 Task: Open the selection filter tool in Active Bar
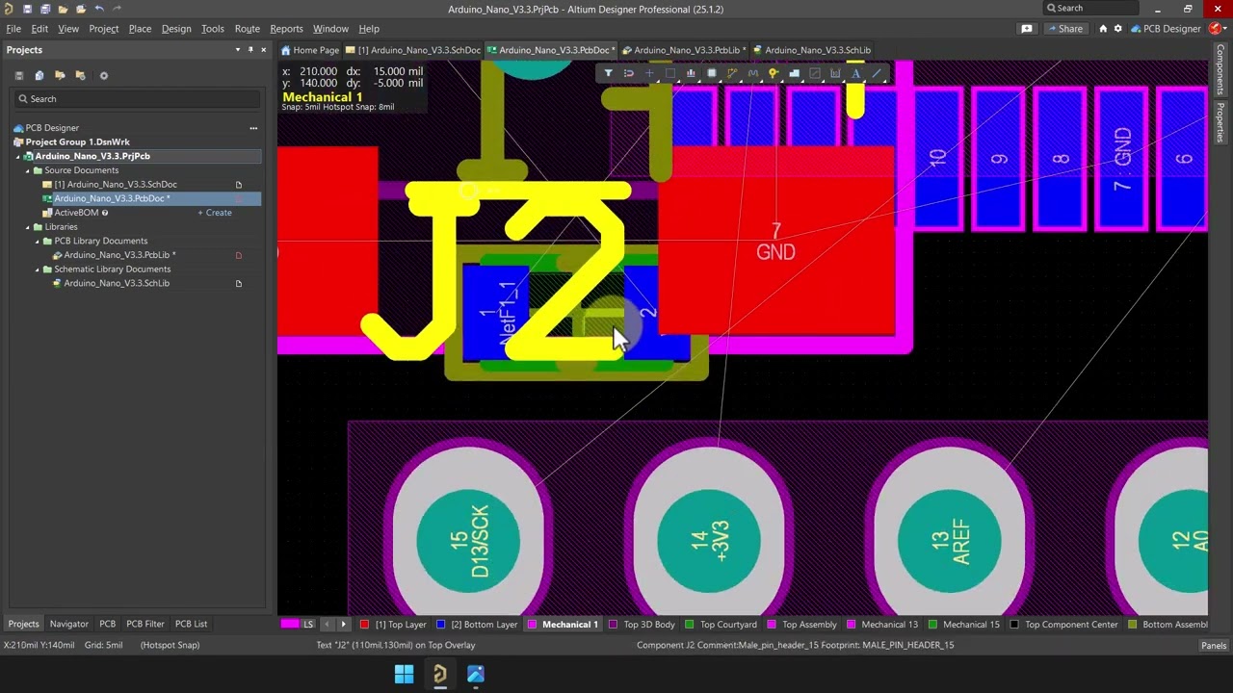(608, 73)
